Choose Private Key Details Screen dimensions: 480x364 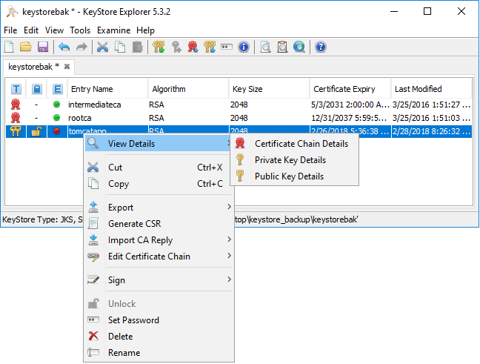(290, 160)
